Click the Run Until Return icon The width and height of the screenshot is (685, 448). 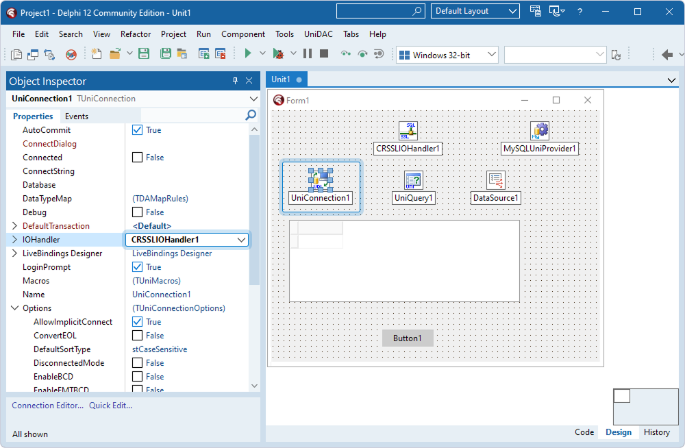(x=379, y=53)
